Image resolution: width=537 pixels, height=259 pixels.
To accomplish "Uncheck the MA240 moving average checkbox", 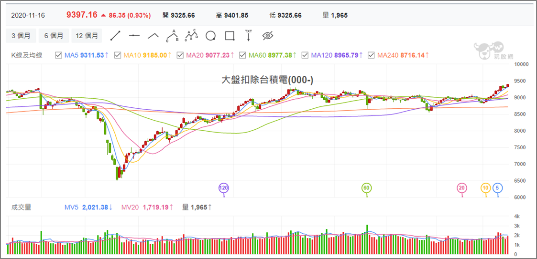I will [371, 55].
